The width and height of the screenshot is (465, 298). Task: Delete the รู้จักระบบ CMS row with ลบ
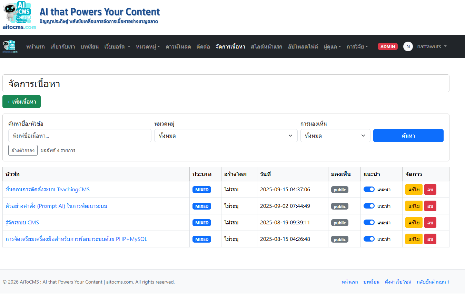pos(430,223)
